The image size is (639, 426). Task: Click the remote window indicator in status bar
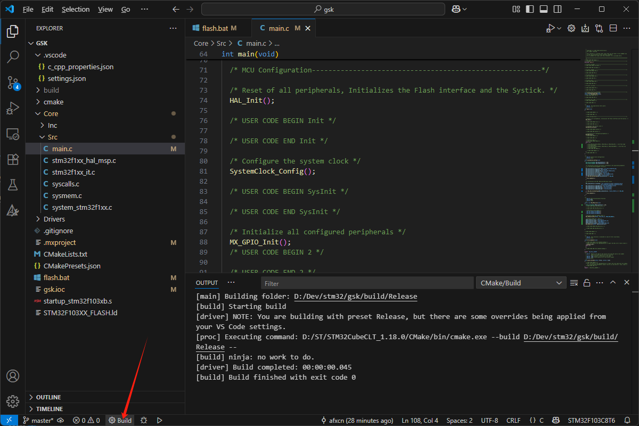pyautogui.click(x=9, y=420)
